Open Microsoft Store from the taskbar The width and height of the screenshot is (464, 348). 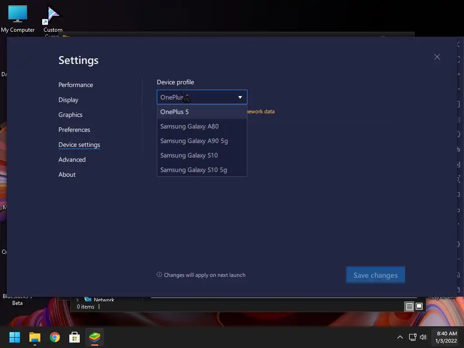[75, 337]
